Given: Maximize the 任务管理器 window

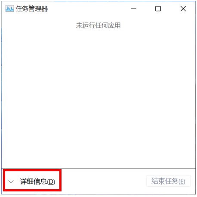Looking at the screenshot, I should click(158, 9).
